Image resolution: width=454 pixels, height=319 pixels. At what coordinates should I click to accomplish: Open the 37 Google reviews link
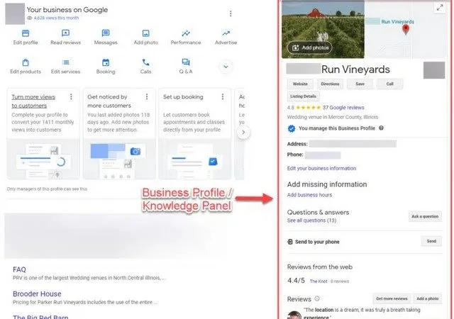coord(343,108)
